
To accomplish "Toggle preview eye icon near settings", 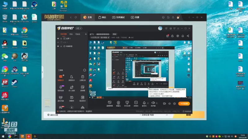I will pos(169,103).
